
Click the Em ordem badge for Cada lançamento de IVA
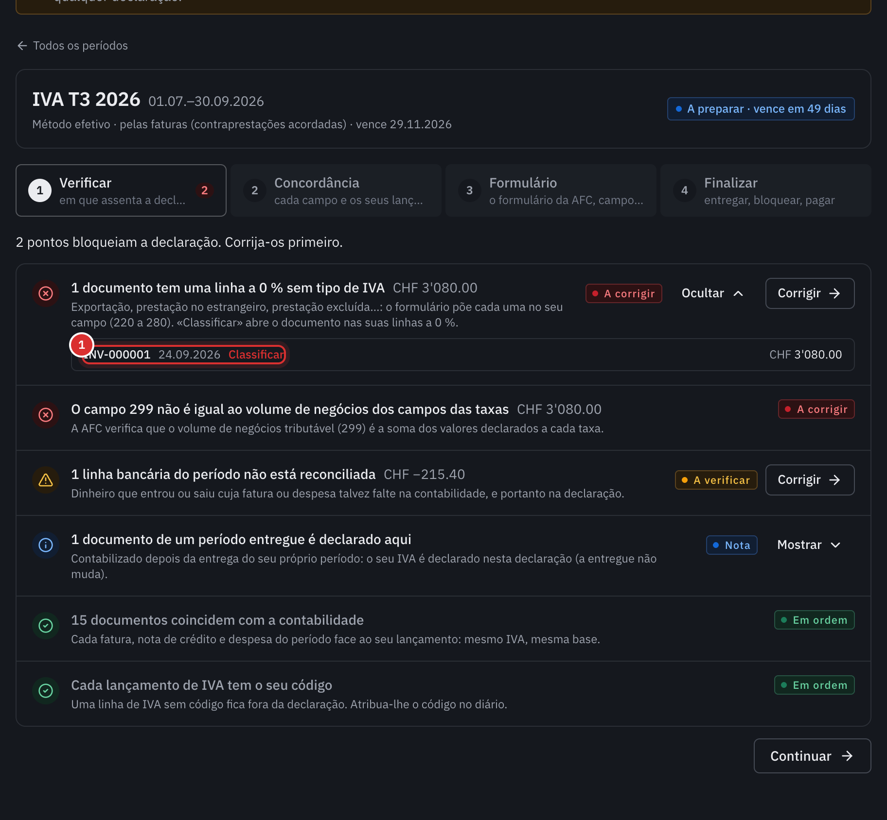[x=815, y=685]
